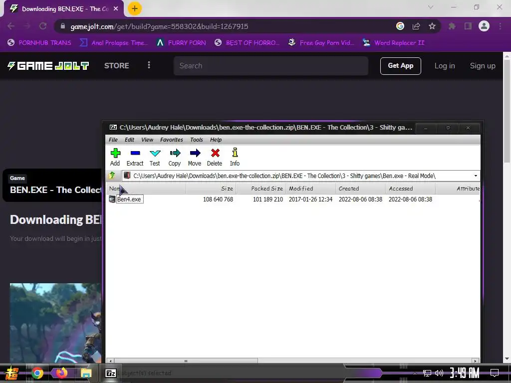Sort by Created column header
511x383 pixels.
pyautogui.click(x=361, y=189)
